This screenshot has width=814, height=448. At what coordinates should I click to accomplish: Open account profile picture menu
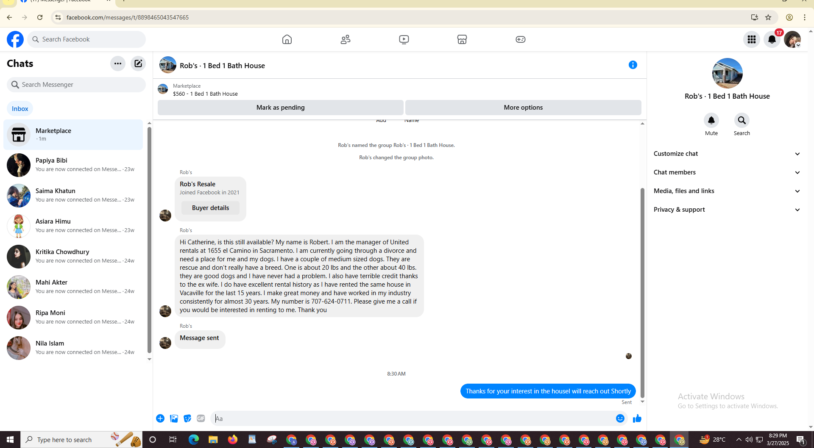(792, 39)
